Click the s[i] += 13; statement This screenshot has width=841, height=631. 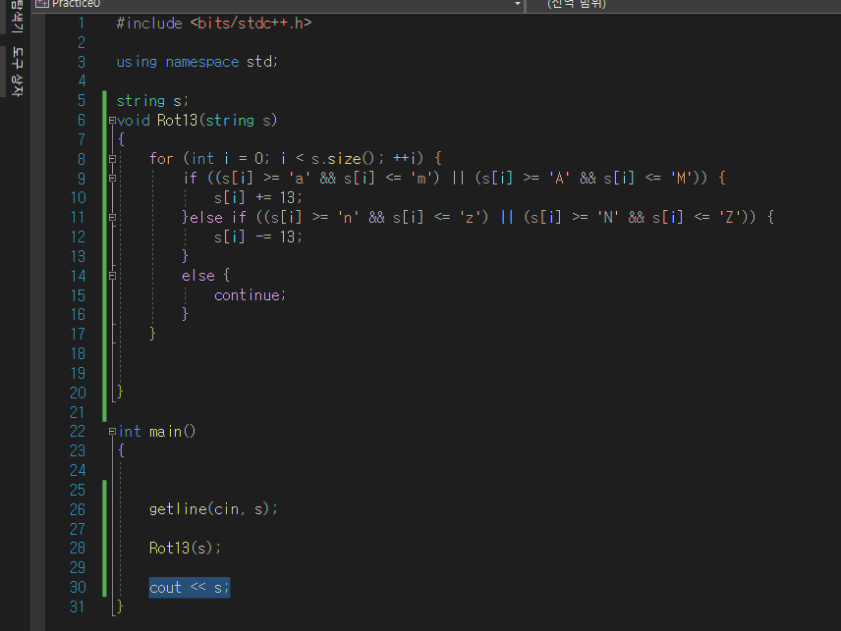[x=257, y=197]
